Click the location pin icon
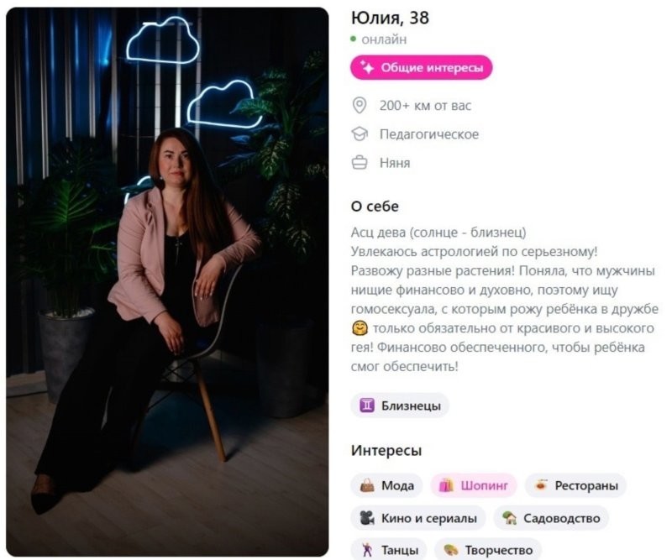Image resolution: width=672 pixels, height=560 pixels. coord(360,106)
